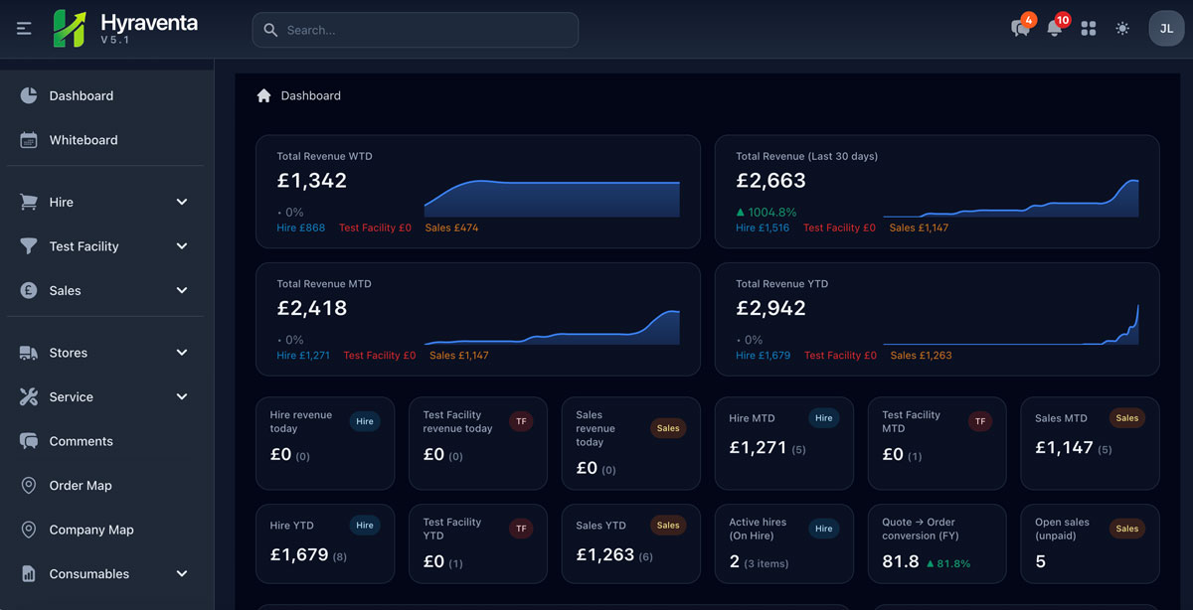This screenshot has width=1193, height=610.
Task: Click the 81.8% conversion change indicator
Action: (x=947, y=563)
